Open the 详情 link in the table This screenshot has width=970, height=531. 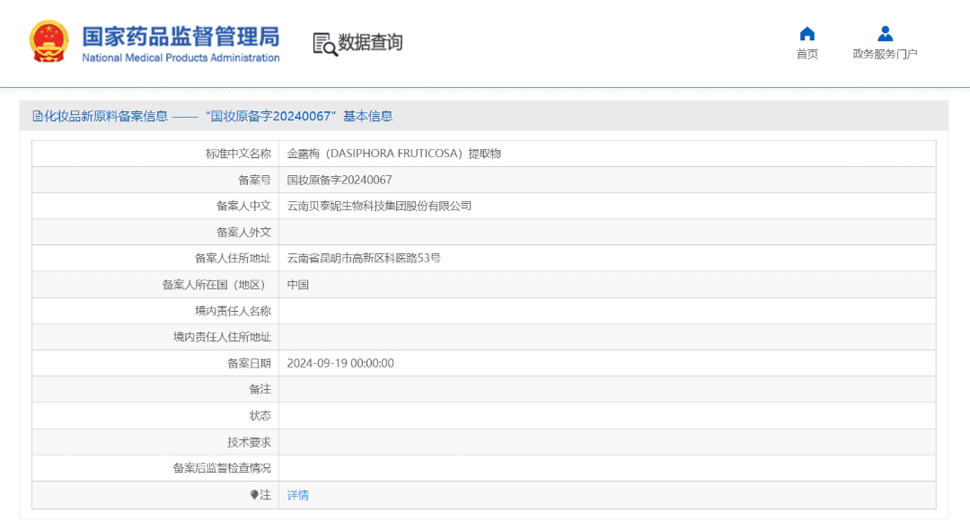[x=297, y=495]
